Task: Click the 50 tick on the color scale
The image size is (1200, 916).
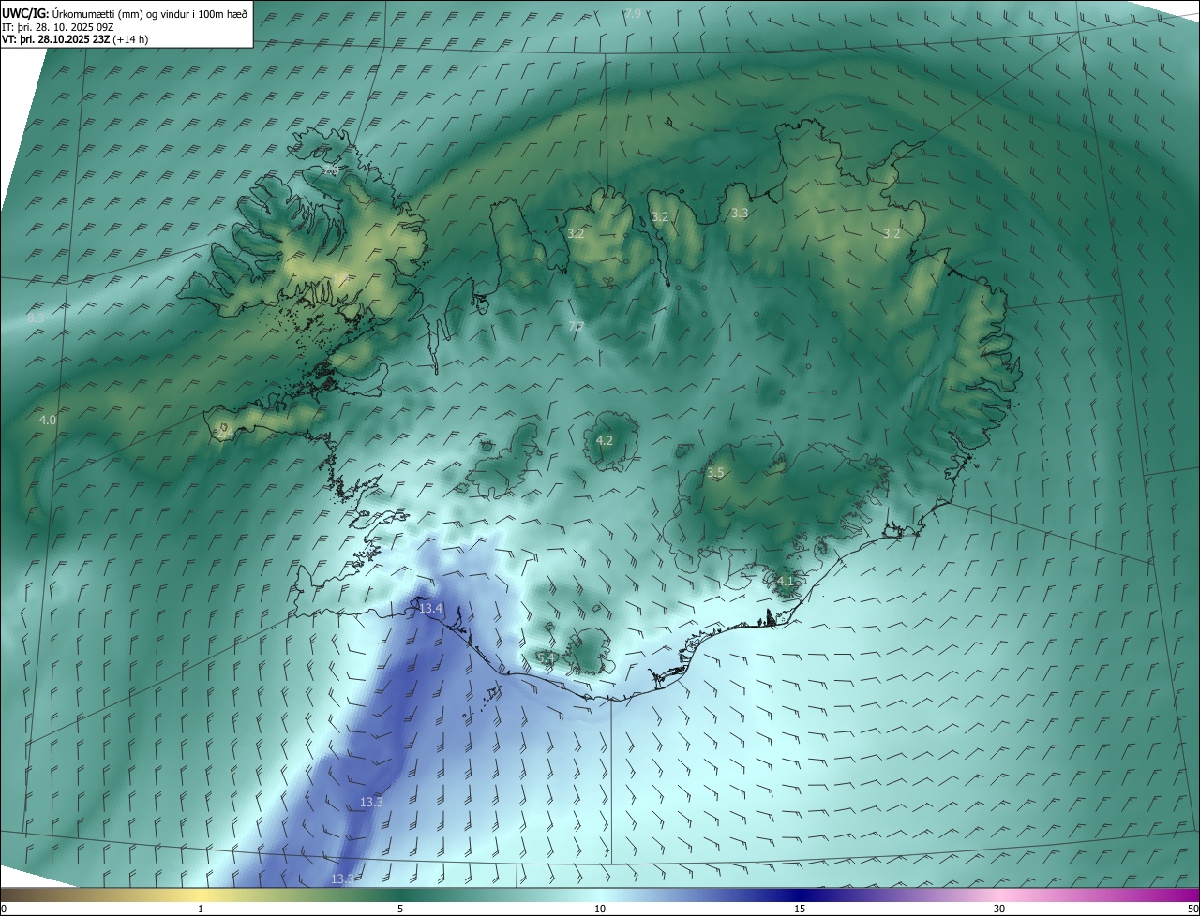Action: (1192, 909)
